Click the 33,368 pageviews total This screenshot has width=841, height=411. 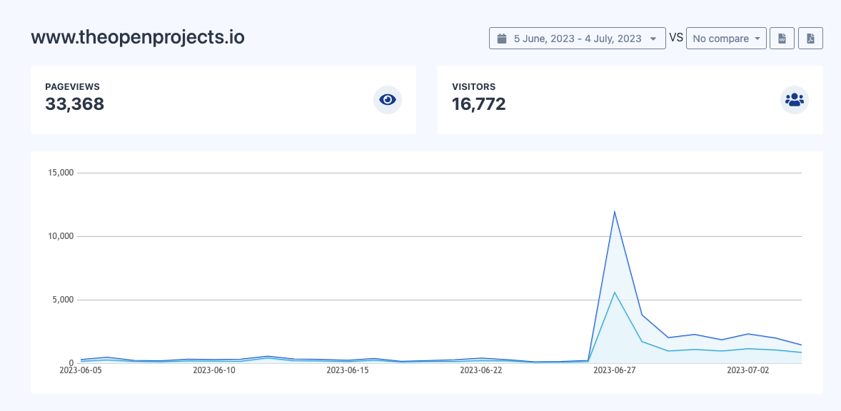point(74,104)
